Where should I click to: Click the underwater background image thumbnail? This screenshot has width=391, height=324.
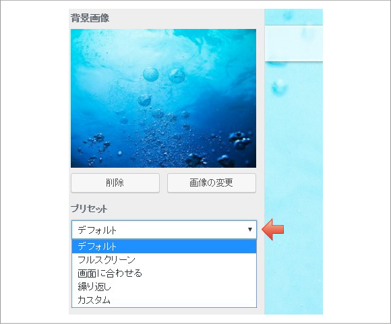[x=163, y=98]
